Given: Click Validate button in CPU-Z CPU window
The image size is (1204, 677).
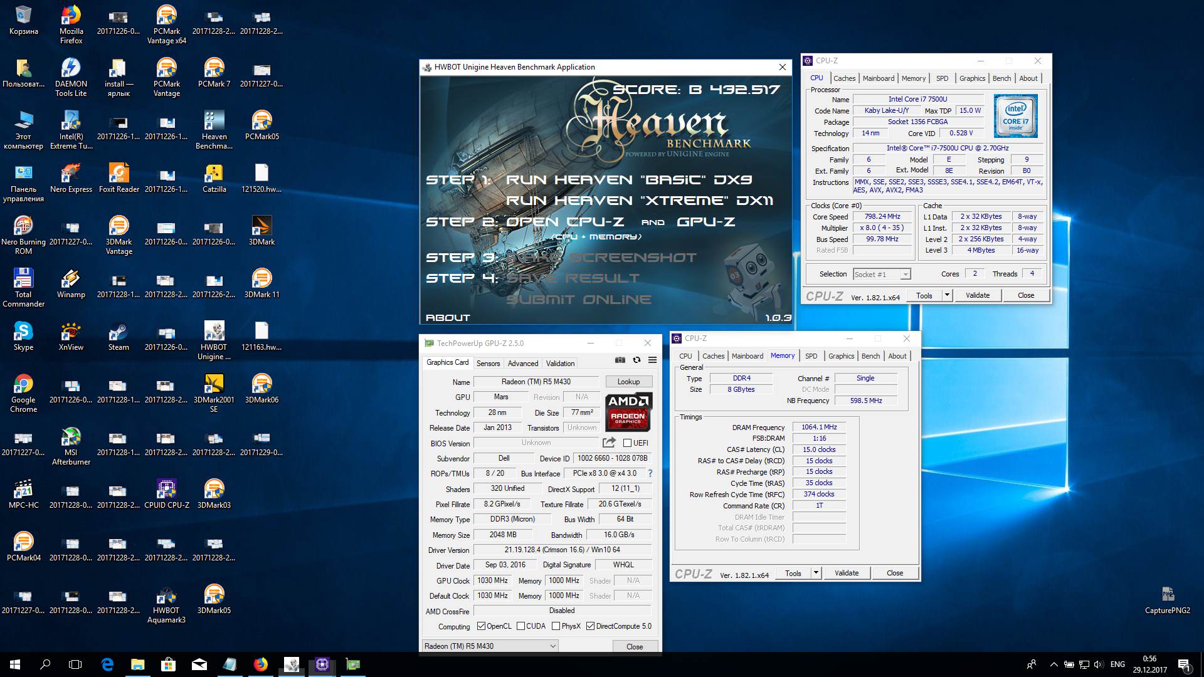Looking at the screenshot, I should 977,295.
